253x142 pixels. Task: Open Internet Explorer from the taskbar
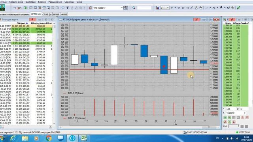(x=13, y=138)
